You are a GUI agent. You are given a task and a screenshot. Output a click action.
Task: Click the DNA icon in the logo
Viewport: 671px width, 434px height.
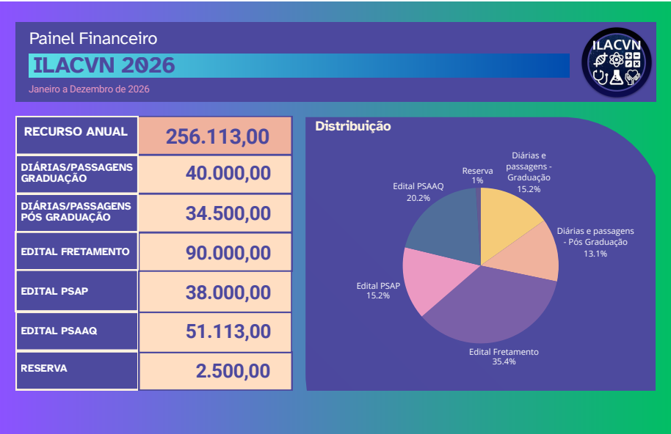(x=601, y=60)
